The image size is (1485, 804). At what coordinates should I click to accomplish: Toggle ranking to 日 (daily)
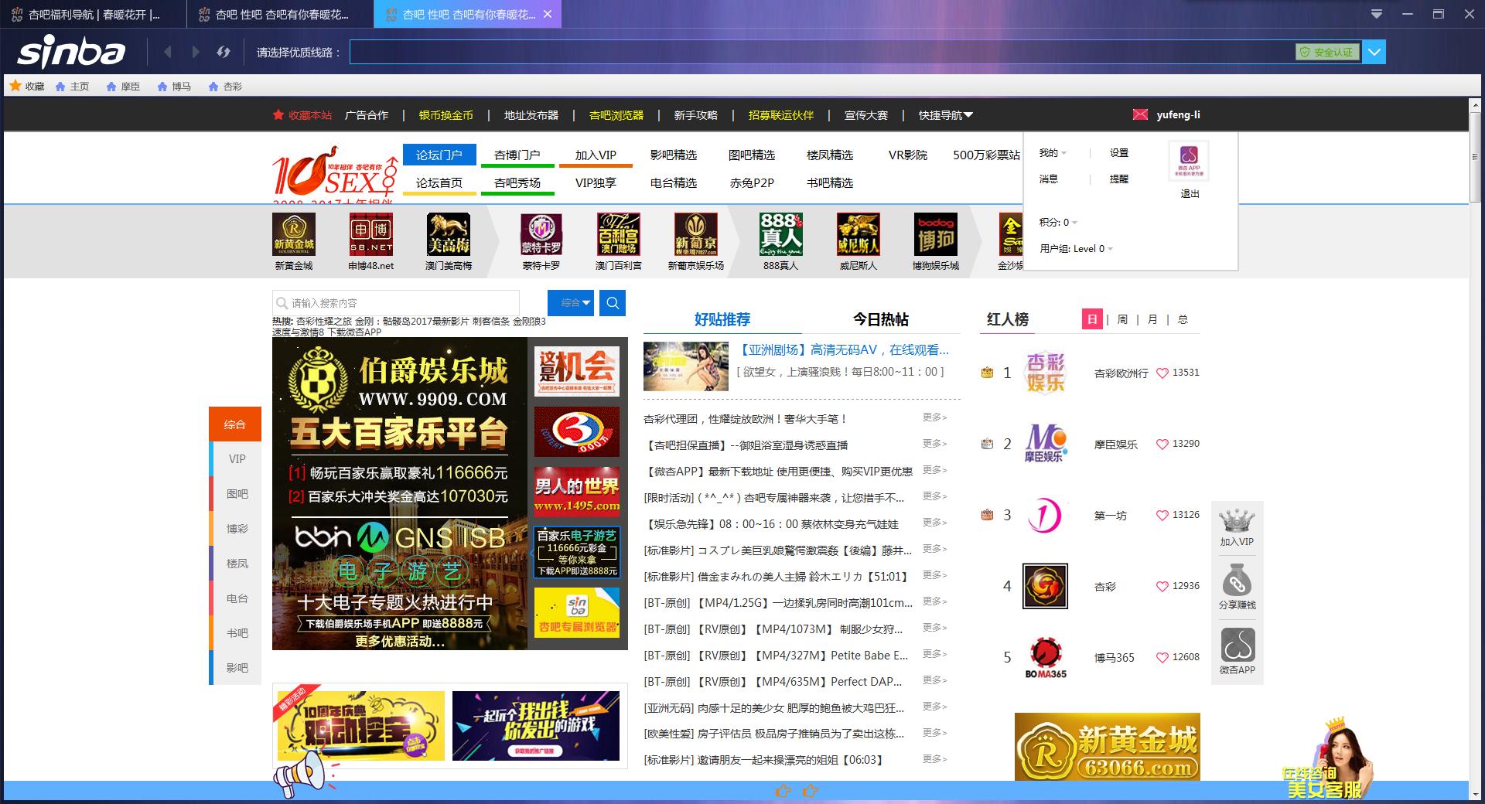(x=1092, y=319)
